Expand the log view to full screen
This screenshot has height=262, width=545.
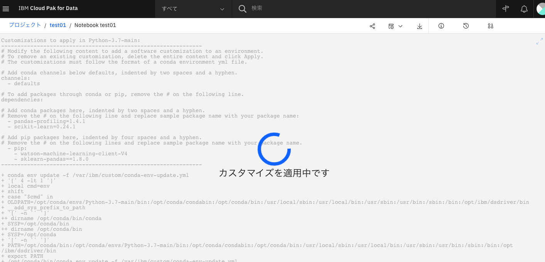coord(540,41)
